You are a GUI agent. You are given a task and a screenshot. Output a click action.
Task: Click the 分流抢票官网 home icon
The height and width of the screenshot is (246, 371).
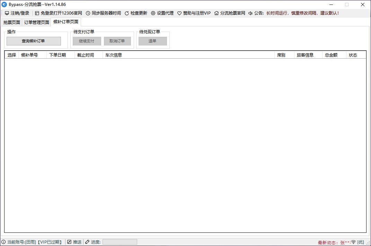click(216, 13)
